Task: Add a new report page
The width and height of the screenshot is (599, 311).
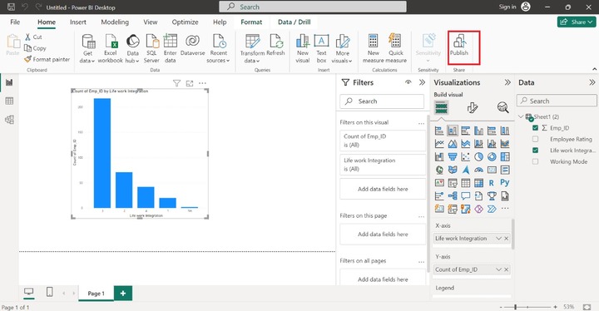Action: pyautogui.click(x=123, y=293)
